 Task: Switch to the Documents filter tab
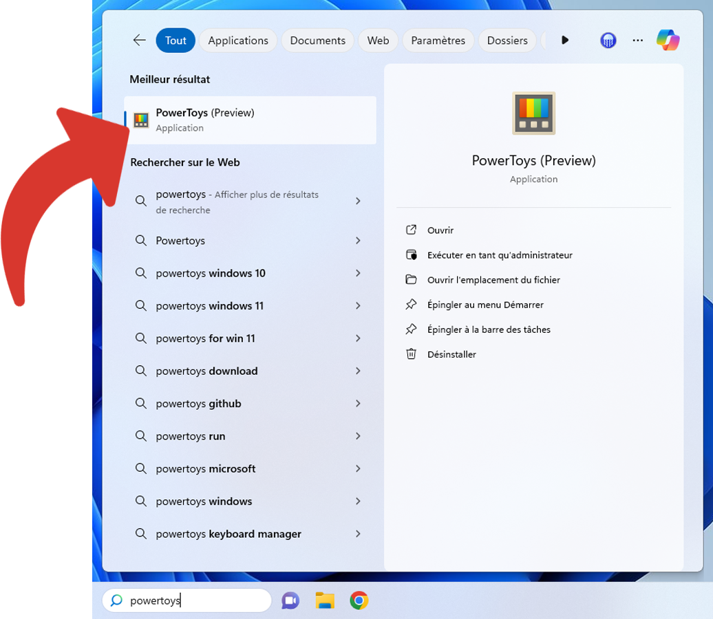(318, 41)
